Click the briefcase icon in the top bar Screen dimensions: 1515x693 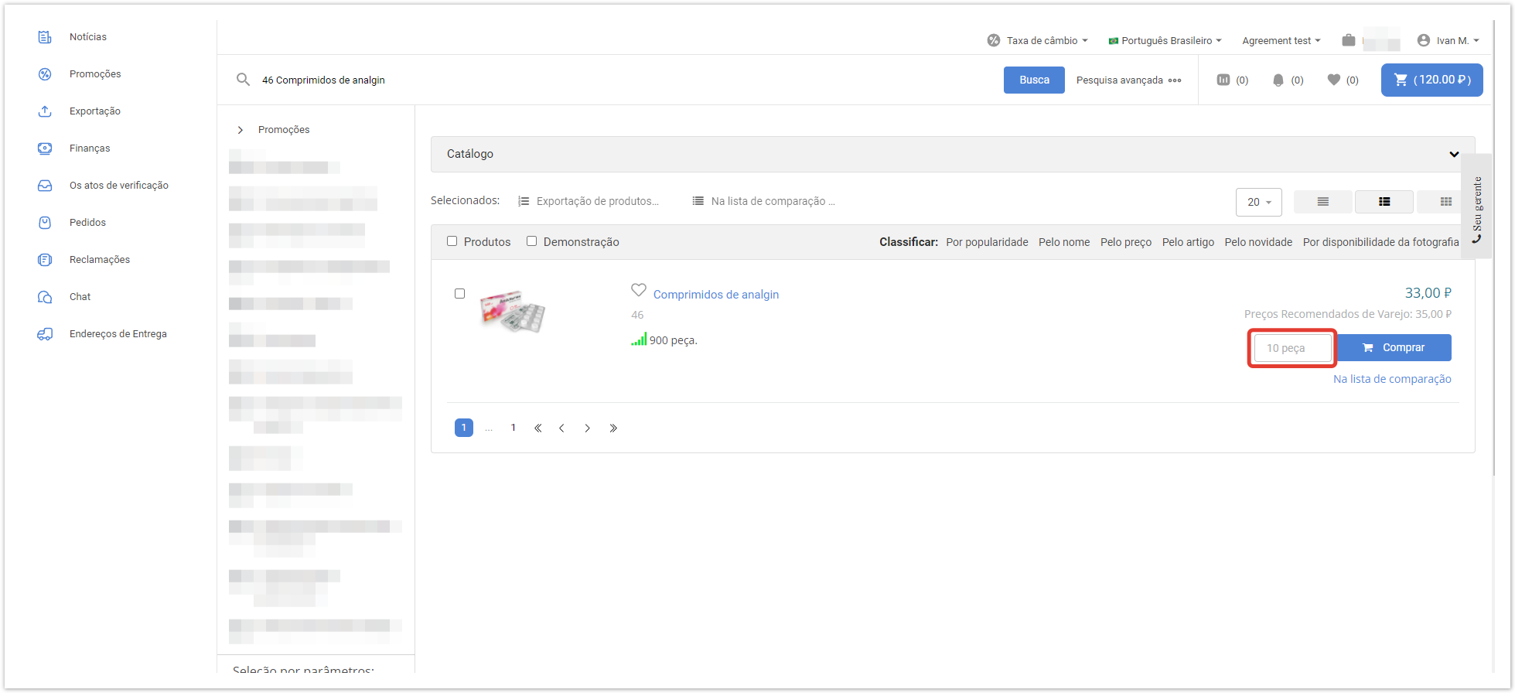(x=1348, y=40)
